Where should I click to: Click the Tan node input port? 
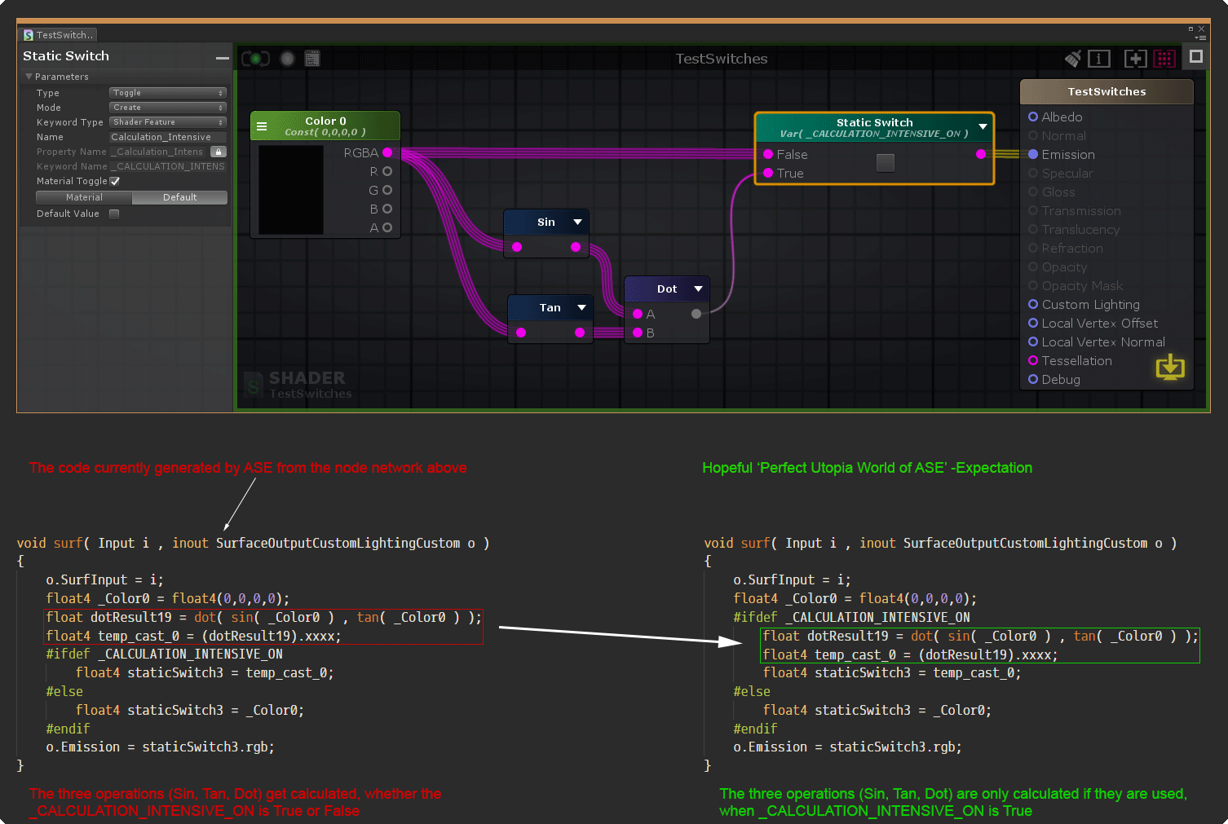521,333
